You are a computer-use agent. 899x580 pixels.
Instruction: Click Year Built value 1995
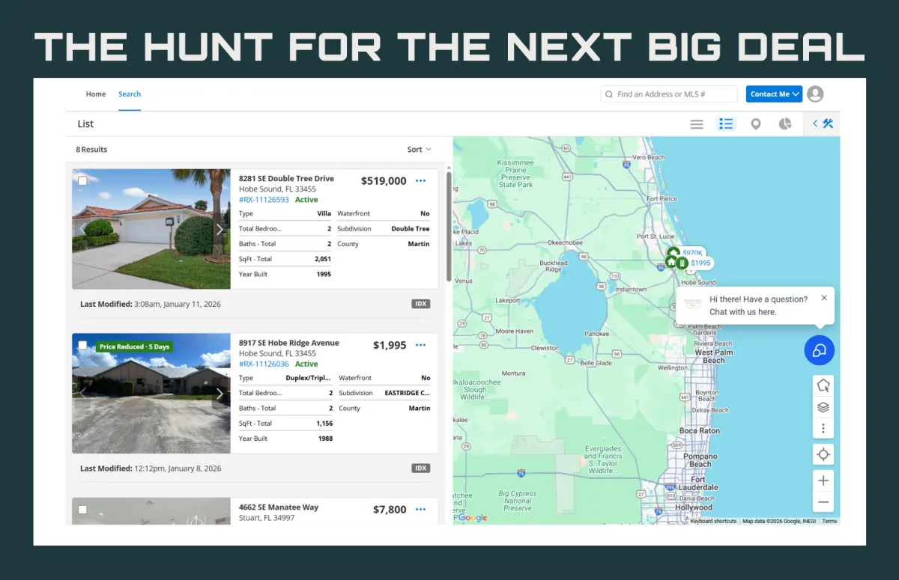coord(324,274)
